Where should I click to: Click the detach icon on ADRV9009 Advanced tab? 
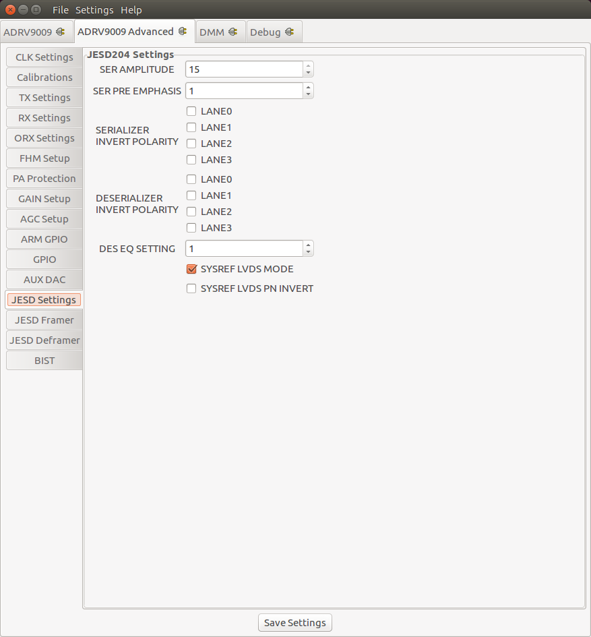(x=183, y=31)
